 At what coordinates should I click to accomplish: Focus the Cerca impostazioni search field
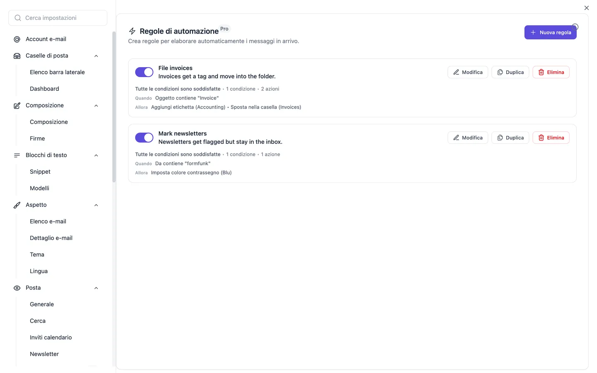coord(58,18)
